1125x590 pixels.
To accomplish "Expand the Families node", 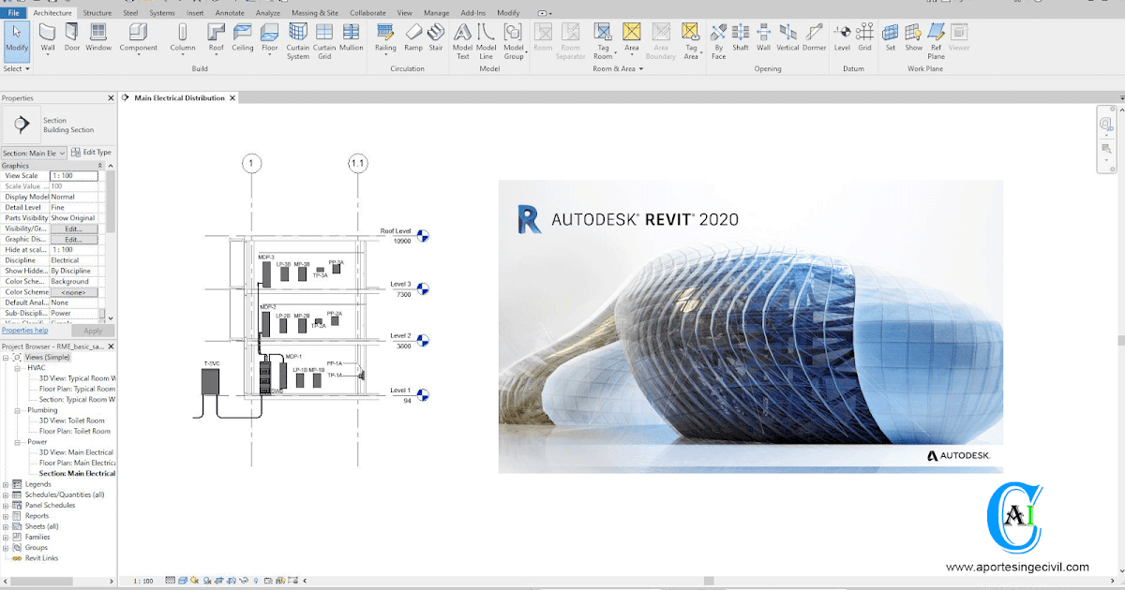I will point(6,537).
